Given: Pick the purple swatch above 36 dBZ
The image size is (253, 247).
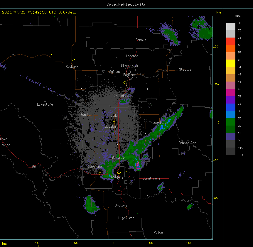Looking at the screenshot, I should click(231, 100).
